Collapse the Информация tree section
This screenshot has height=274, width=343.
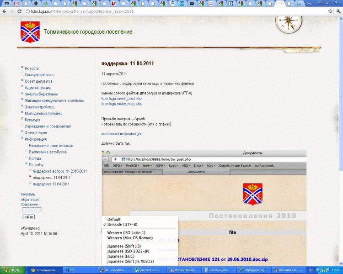pyautogui.click(x=22, y=139)
